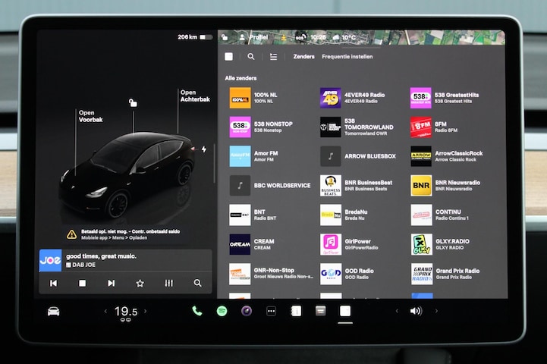Tap the search icon in radio header
This screenshot has width=547, height=364.
[x=251, y=56]
